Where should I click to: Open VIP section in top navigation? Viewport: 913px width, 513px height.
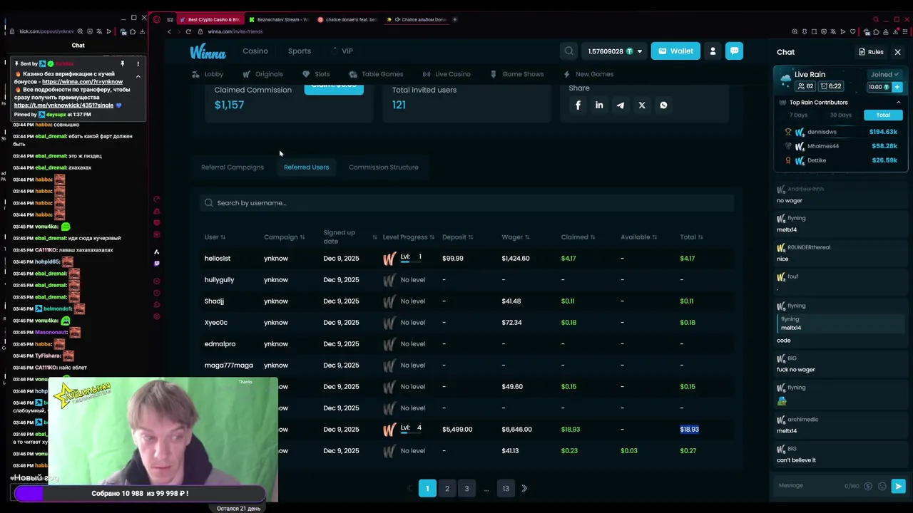(343, 51)
